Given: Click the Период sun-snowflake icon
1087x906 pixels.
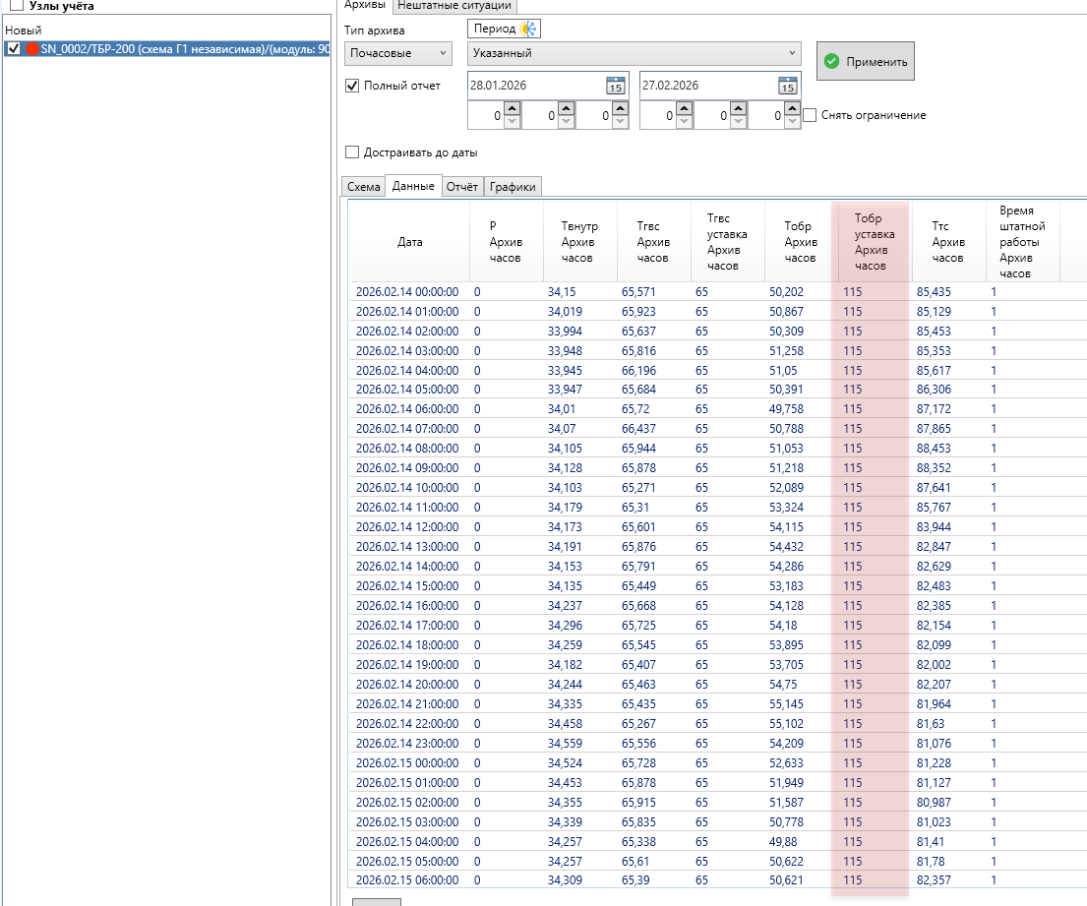Looking at the screenshot, I should click(529, 30).
